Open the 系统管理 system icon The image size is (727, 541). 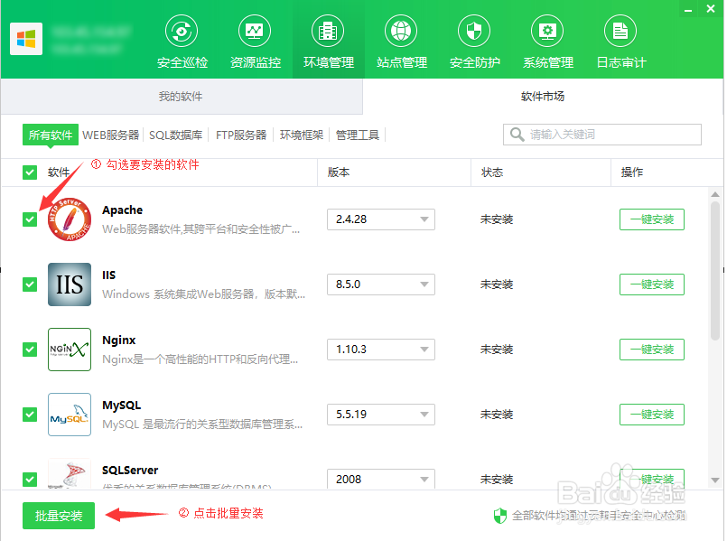click(546, 30)
